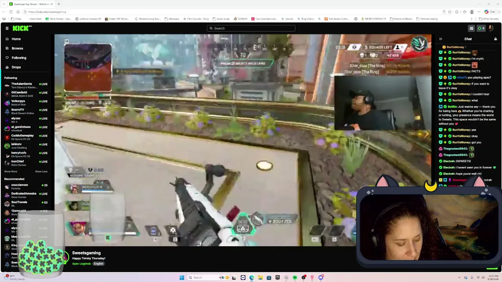
Task: Open the browser tab list dropdown
Action: pos(4,4)
